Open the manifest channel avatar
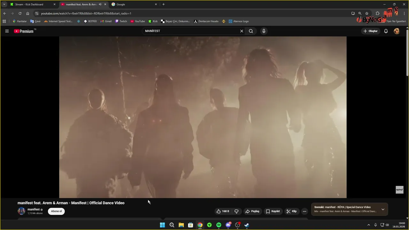This screenshot has height=230, width=409. click(x=21, y=211)
